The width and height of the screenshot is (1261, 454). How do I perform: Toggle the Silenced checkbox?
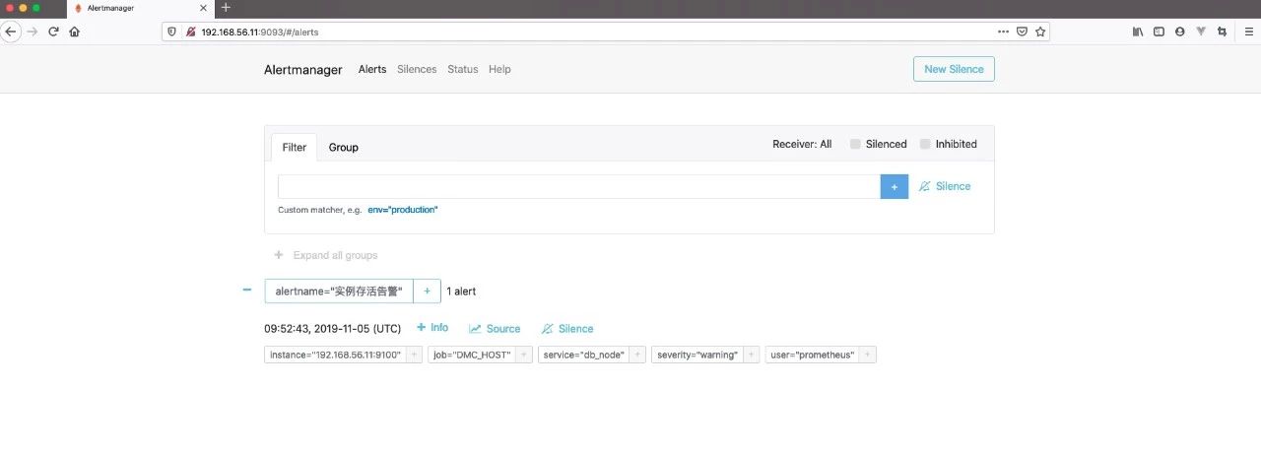click(x=855, y=144)
